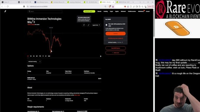Open the Retirement menu item

[123, 11]
